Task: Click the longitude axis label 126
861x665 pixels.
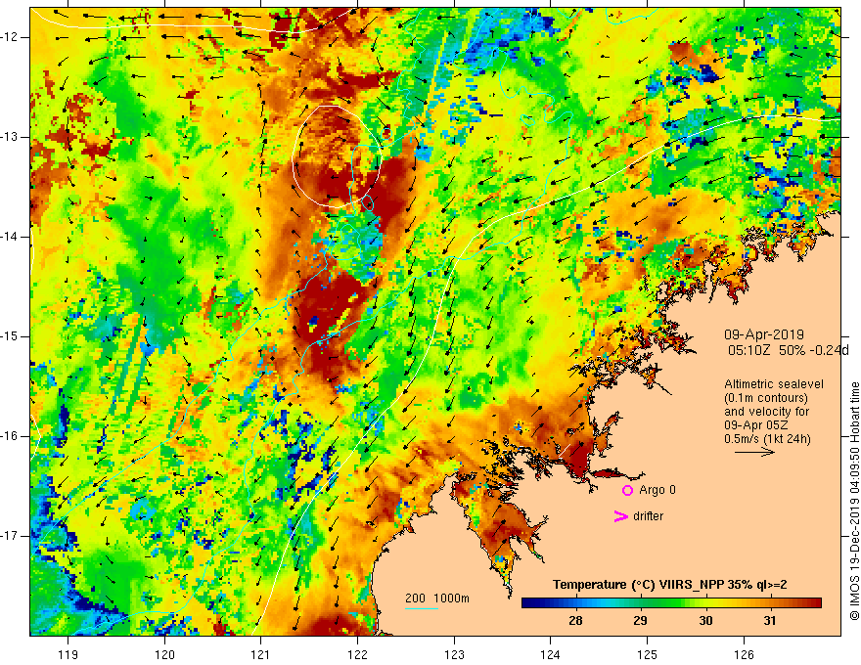Action: coord(744,654)
